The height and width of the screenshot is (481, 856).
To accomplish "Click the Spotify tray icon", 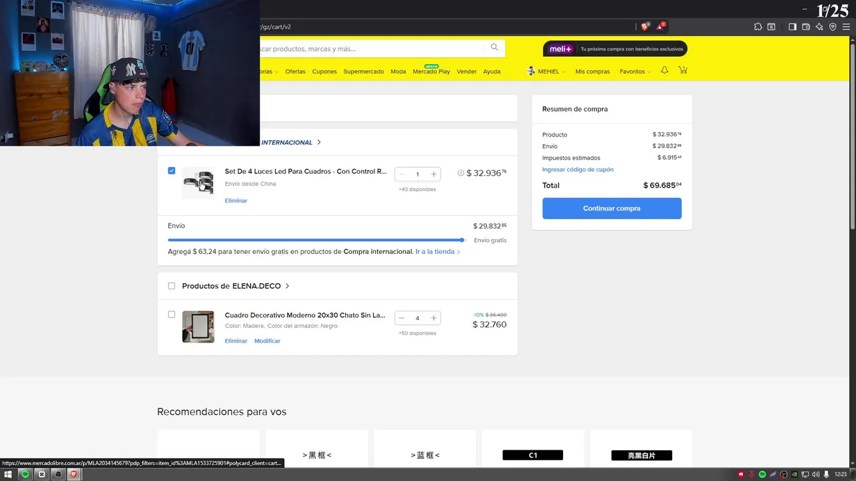I will [762, 474].
